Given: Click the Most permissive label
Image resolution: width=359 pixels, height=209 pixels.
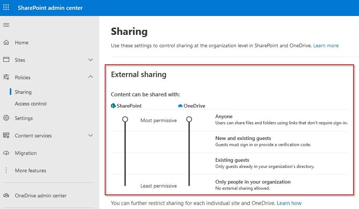Looking at the screenshot, I should click(x=159, y=120).
